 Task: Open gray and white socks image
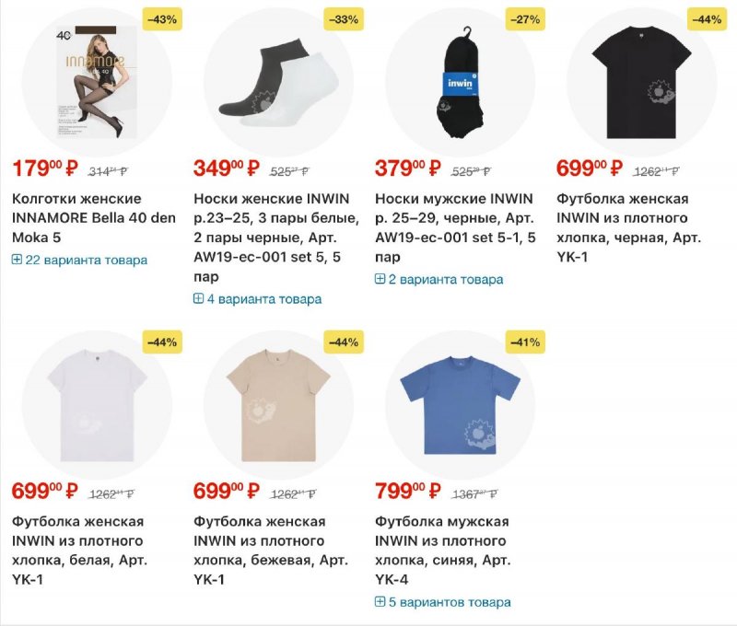(278, 81)
